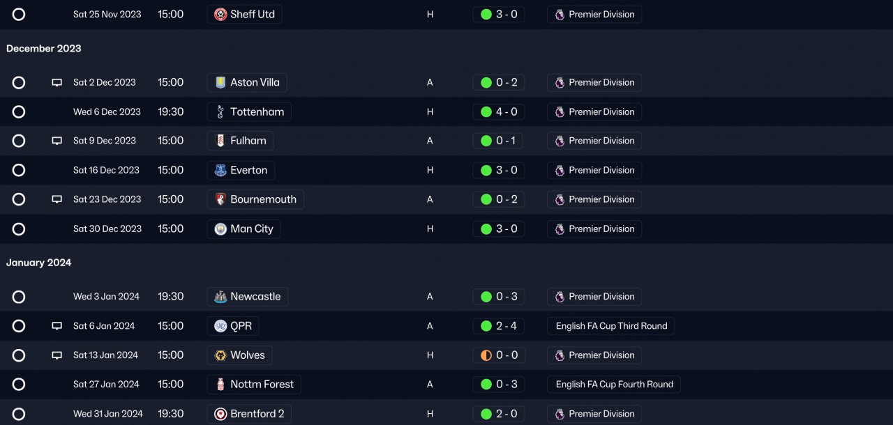Screen dimensions: 893x425
Task: View the 2 - 4 result against QPR
Action: coord(506,326)
